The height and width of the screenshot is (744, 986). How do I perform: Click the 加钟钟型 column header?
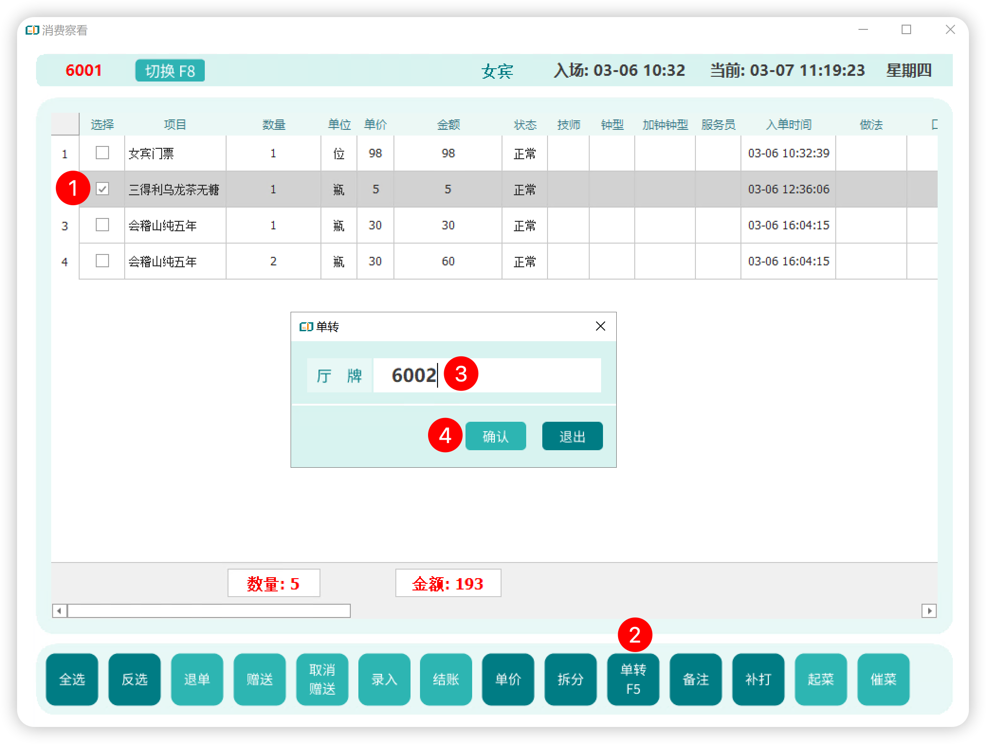pyautogui.click(x=665, y=125)
